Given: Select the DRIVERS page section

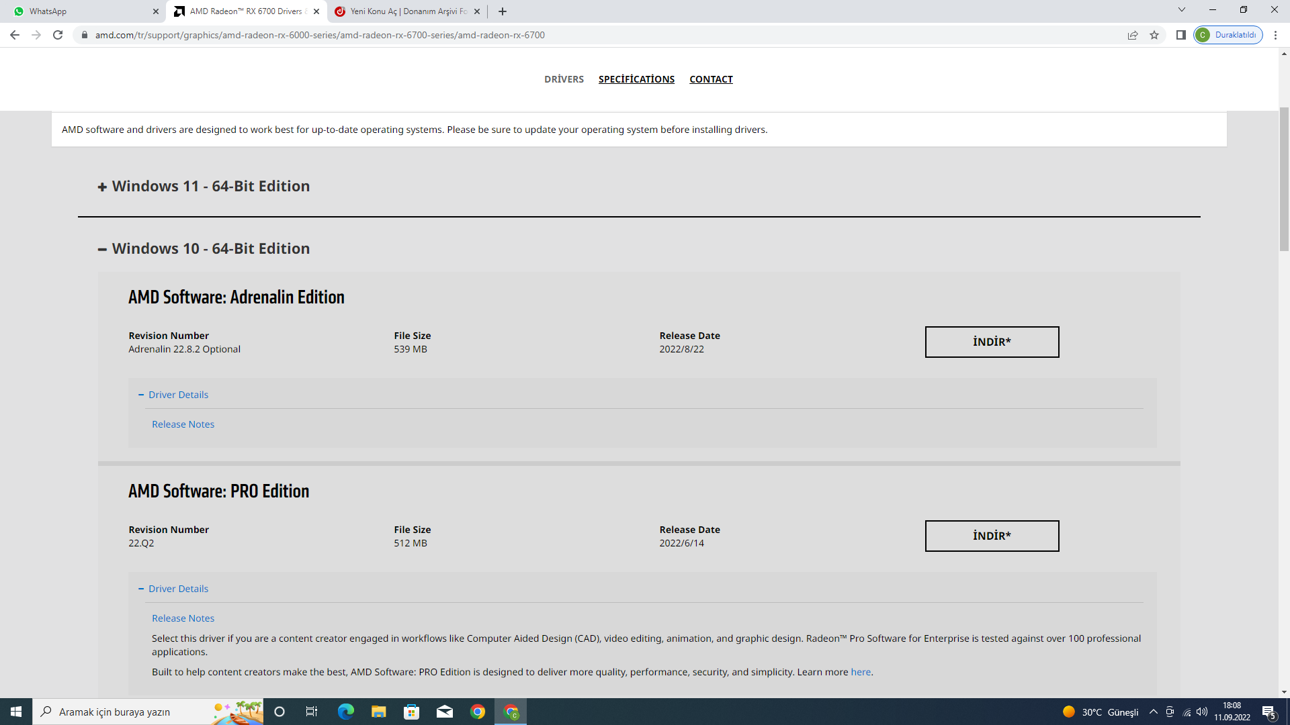Looking at the screenshot, I should point(564,79).
